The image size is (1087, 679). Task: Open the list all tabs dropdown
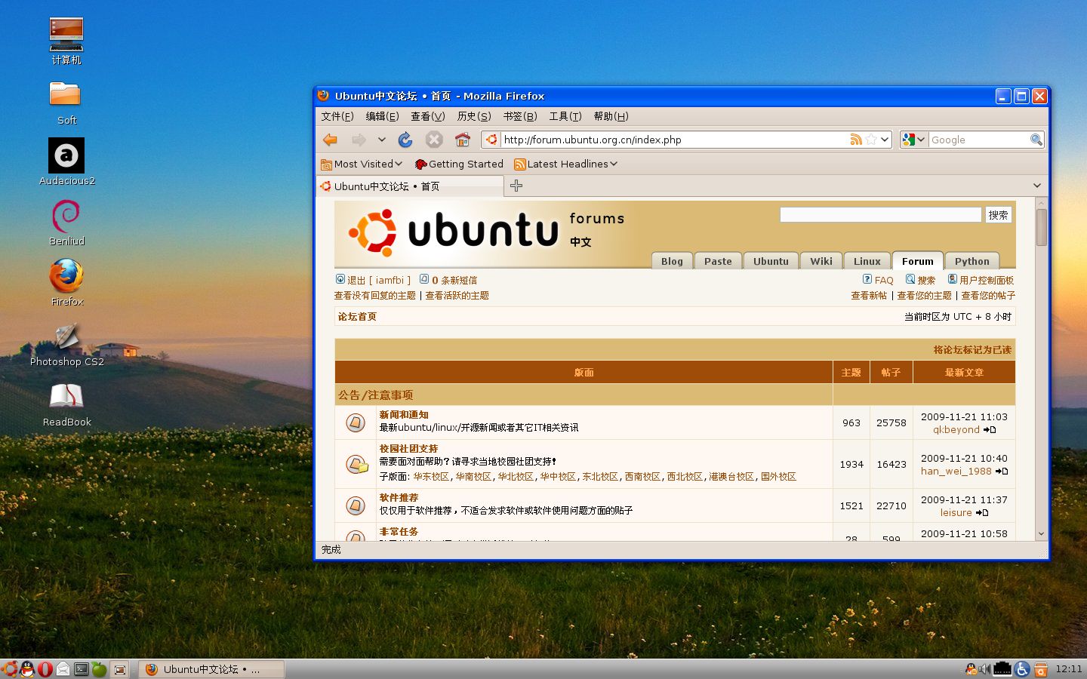tap(1037, 186)
